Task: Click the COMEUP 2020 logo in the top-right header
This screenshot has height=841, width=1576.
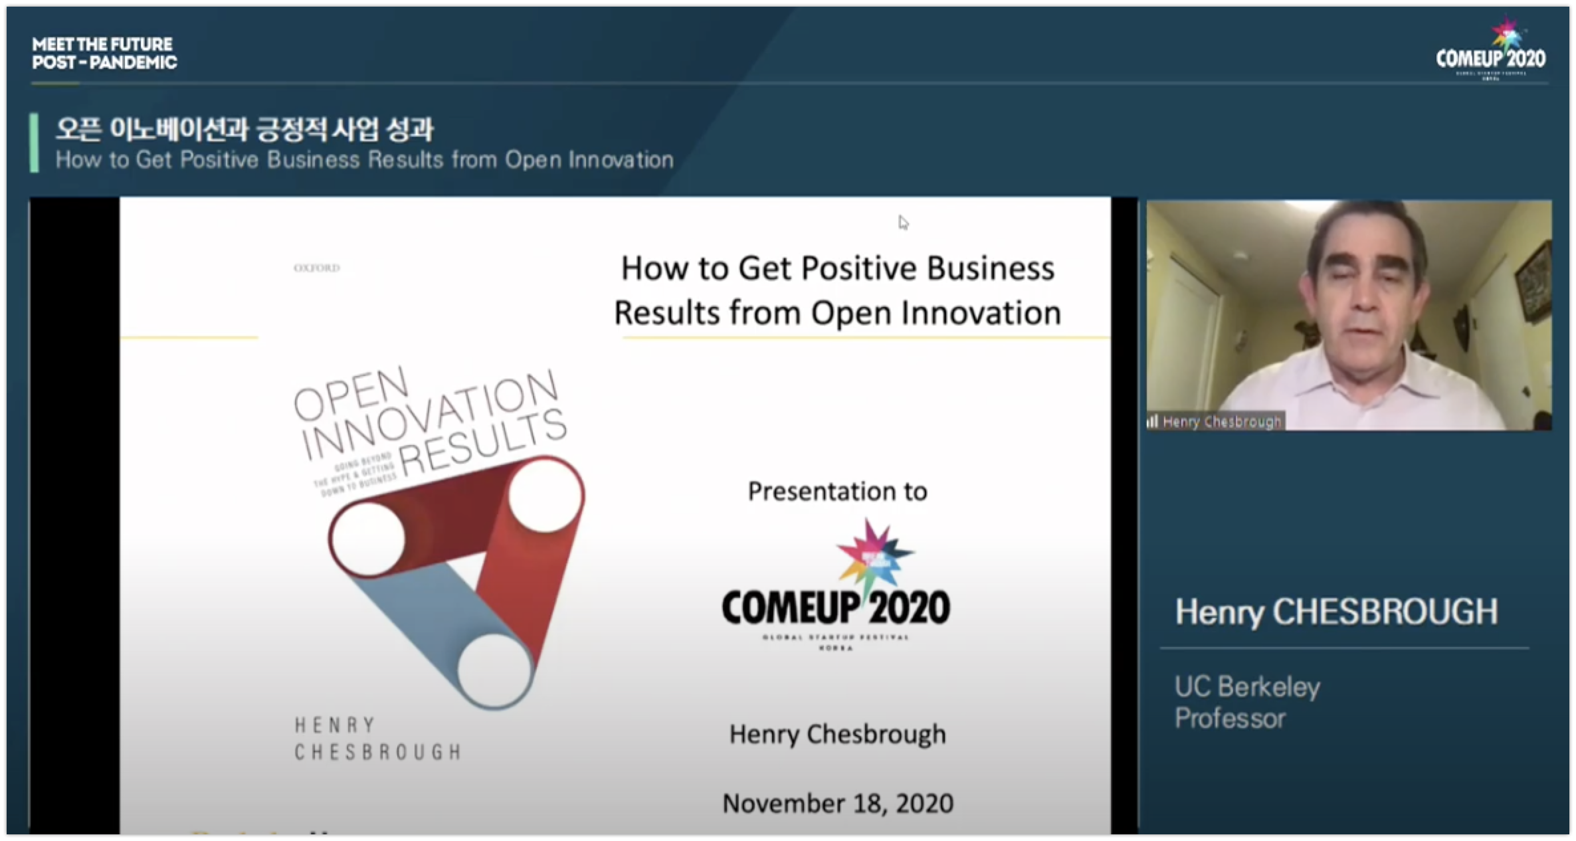Action: pyautogui.click(x=1490, y=48)
